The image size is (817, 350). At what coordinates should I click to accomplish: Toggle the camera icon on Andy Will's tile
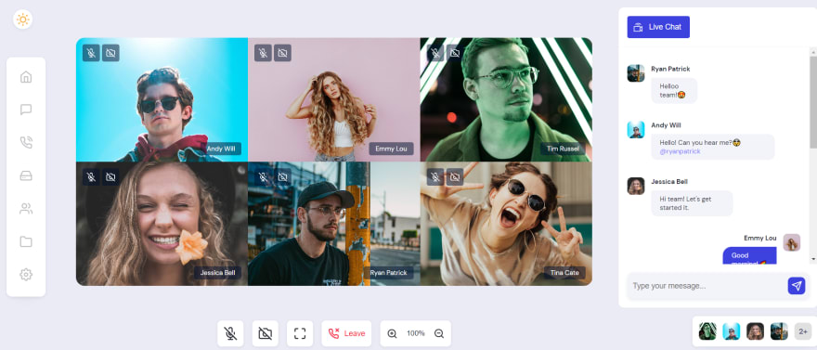pyautogui.click(x=110, y=53)
